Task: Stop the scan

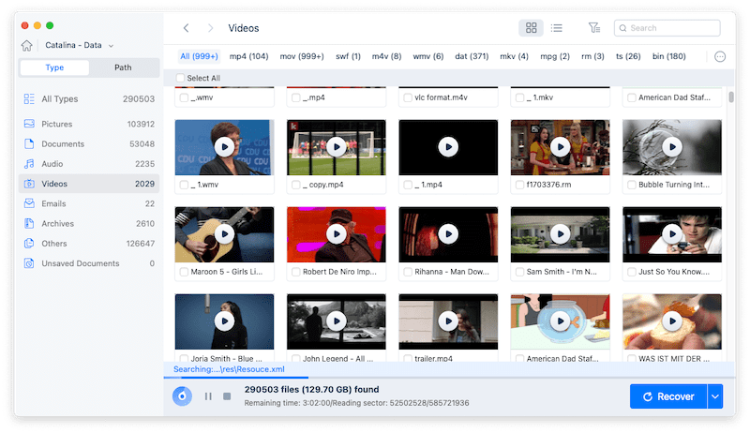Action: 227,396
